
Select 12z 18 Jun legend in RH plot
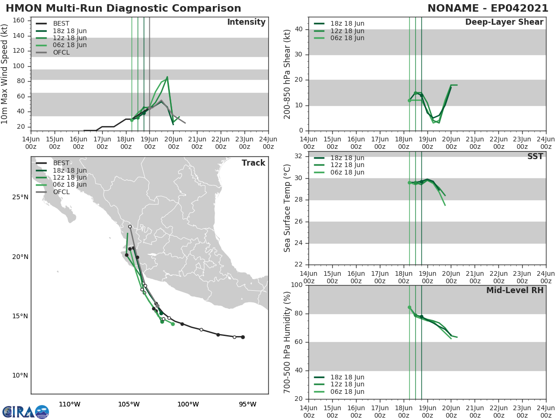347,385
